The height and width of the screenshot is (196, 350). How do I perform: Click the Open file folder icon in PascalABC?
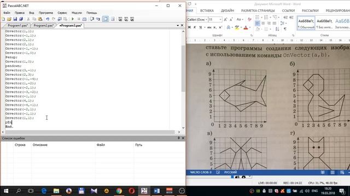9,19
